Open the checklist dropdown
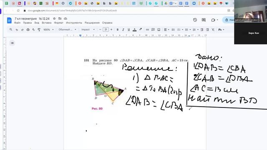The image size is (267, 150). 180,30
